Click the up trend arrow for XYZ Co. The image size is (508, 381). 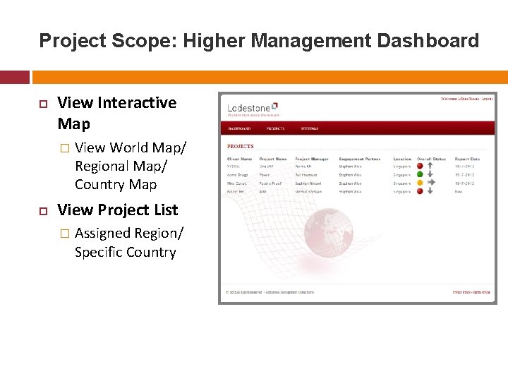[x=430, y=166]
